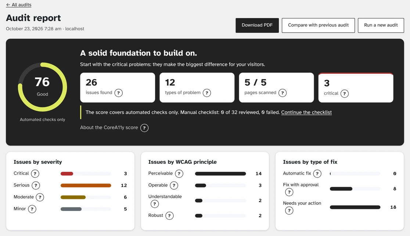Show help for Serious severity
410x236 pixels.
click(36, 185)
